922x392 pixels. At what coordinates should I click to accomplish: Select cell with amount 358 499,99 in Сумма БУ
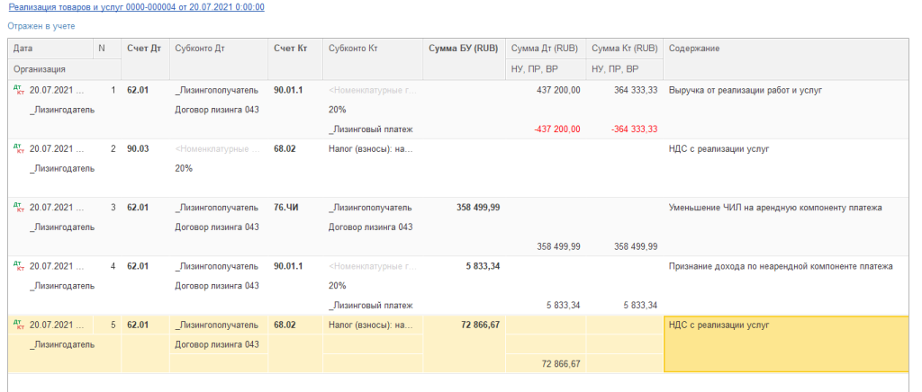pos(478,208)
